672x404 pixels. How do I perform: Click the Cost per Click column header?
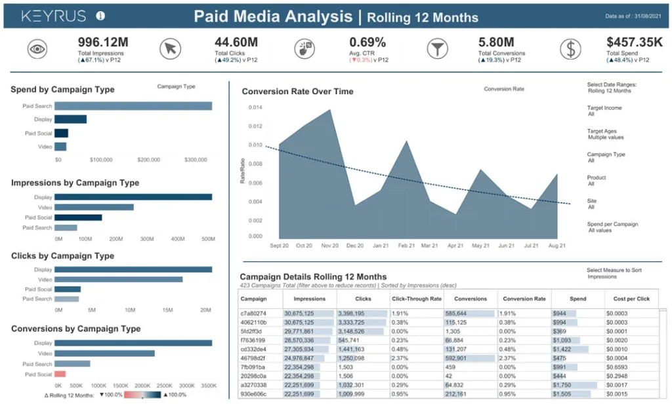pos(631,299)
